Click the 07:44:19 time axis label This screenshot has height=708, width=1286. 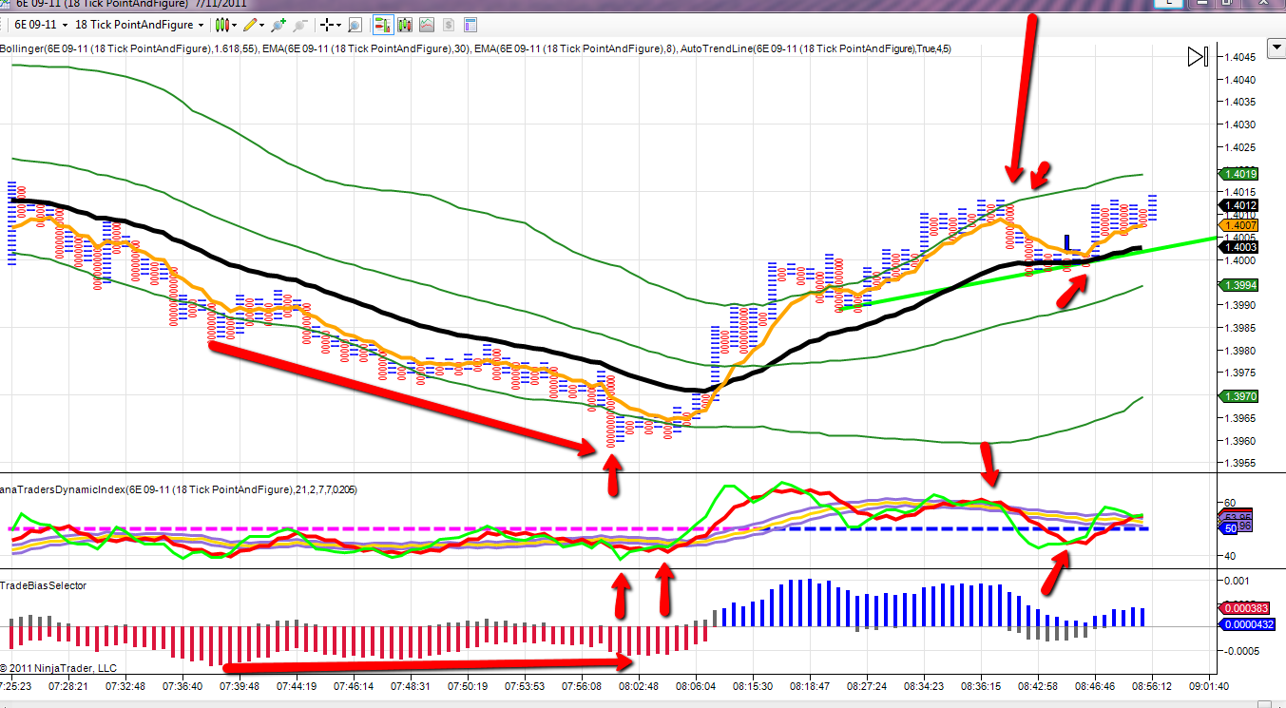297,686
